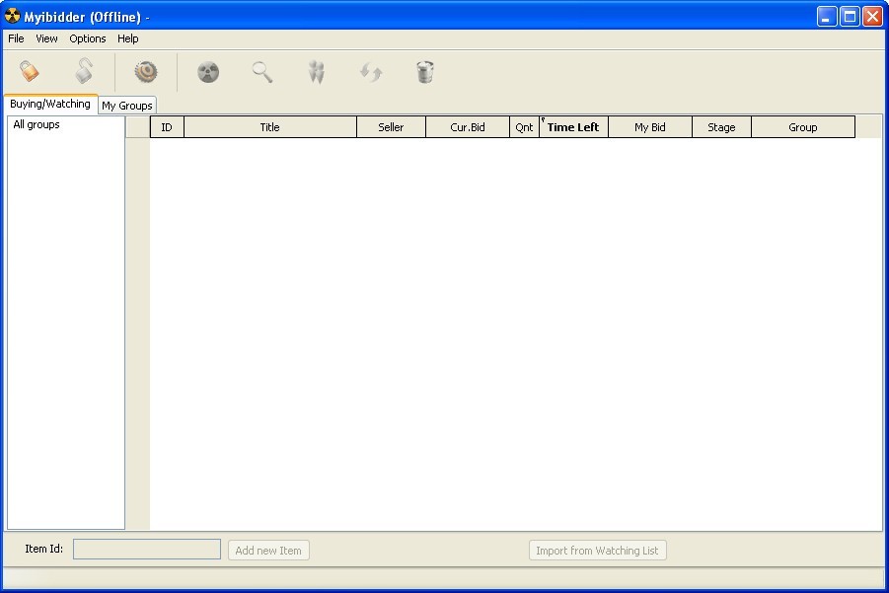The width and height of the screenshot is (889, 593).
Task: Click the Myibidder radioactive title bar icon
Action: (12, 16)
